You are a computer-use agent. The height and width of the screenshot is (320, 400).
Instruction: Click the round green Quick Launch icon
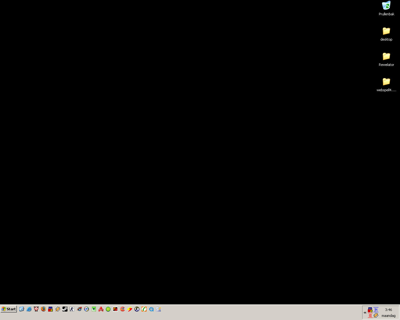108,309
